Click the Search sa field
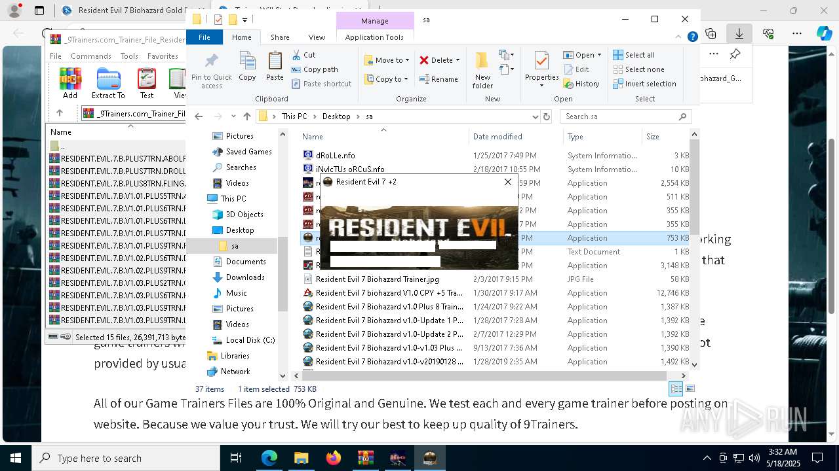 [x=625, y=116]
